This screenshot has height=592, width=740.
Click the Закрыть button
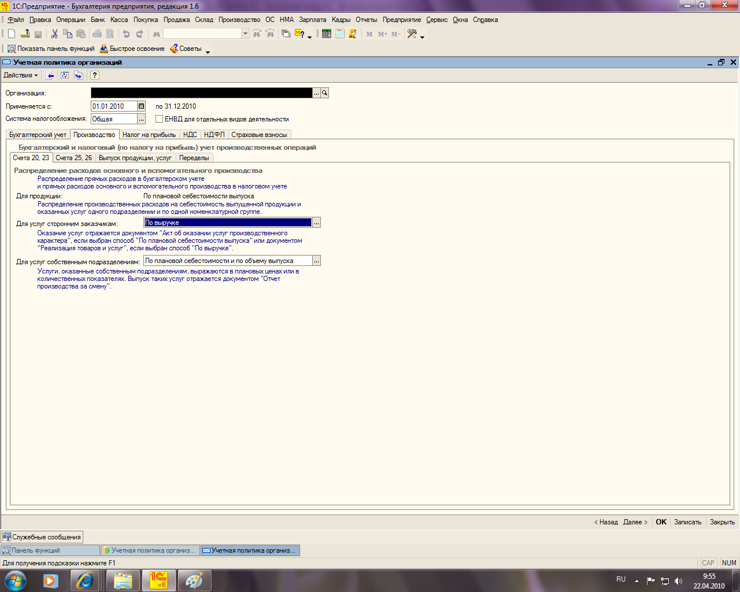722,522
